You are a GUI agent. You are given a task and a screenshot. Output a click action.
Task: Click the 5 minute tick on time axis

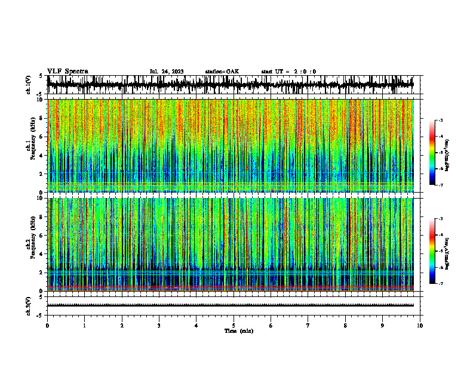[234, 326]
